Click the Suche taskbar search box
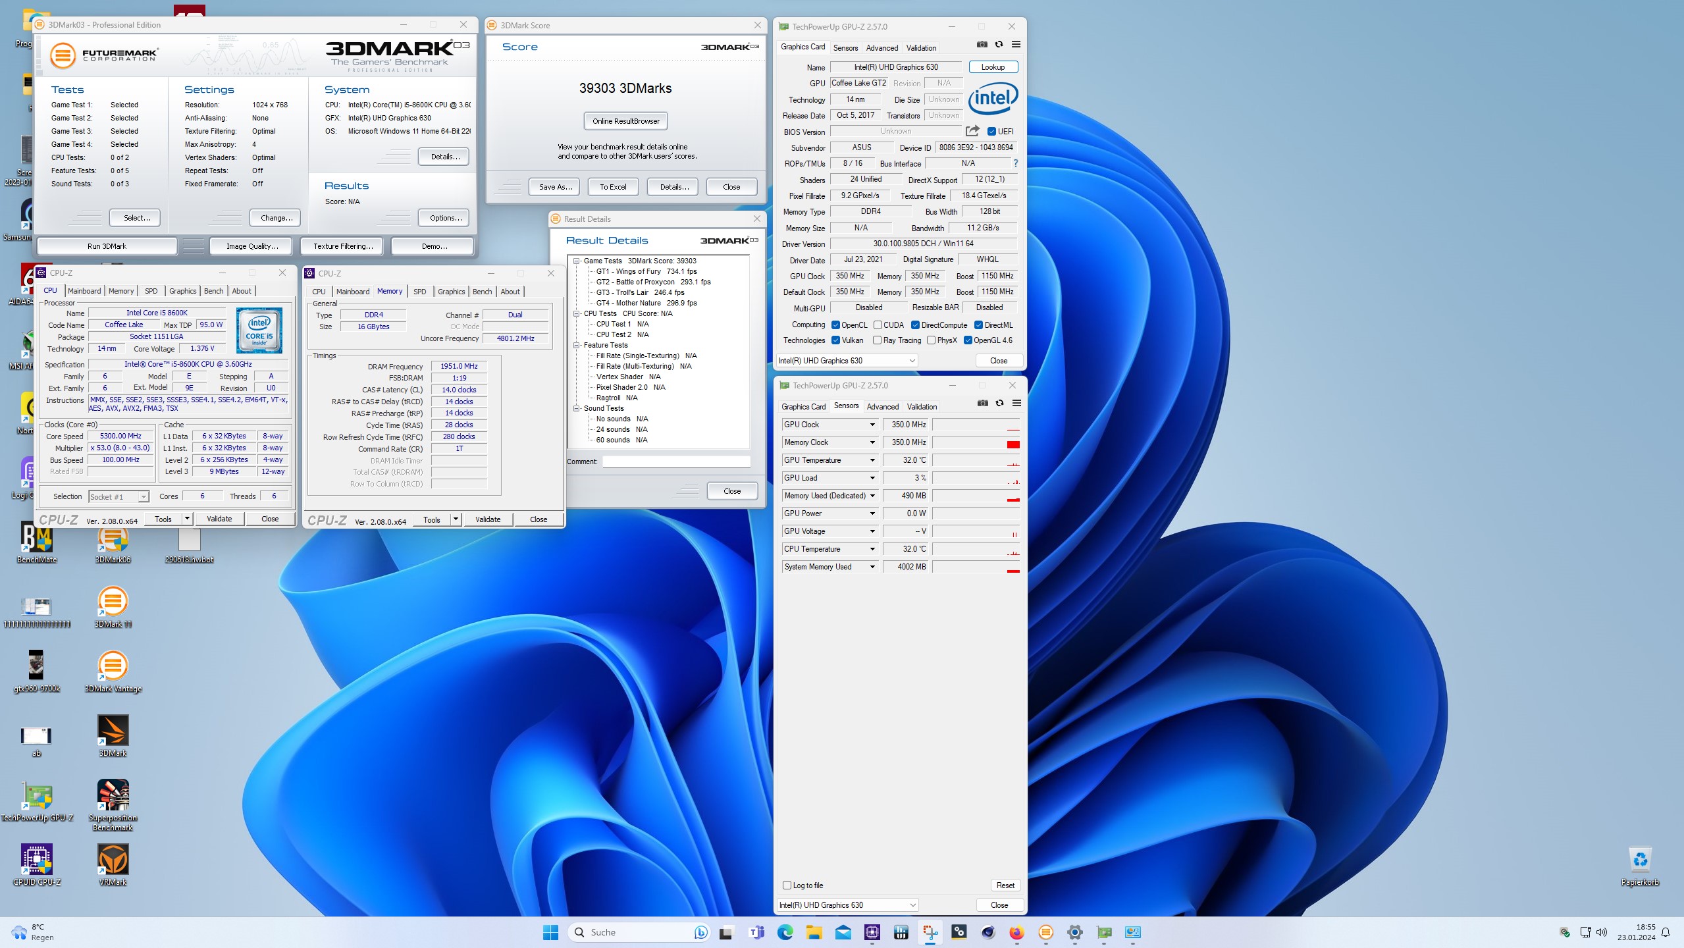Viewport: 1684px width, 948px height. [639, 932]
